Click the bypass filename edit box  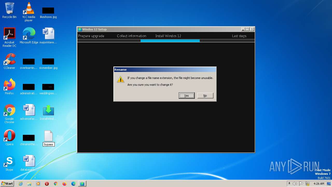click(x=49, y=144)
